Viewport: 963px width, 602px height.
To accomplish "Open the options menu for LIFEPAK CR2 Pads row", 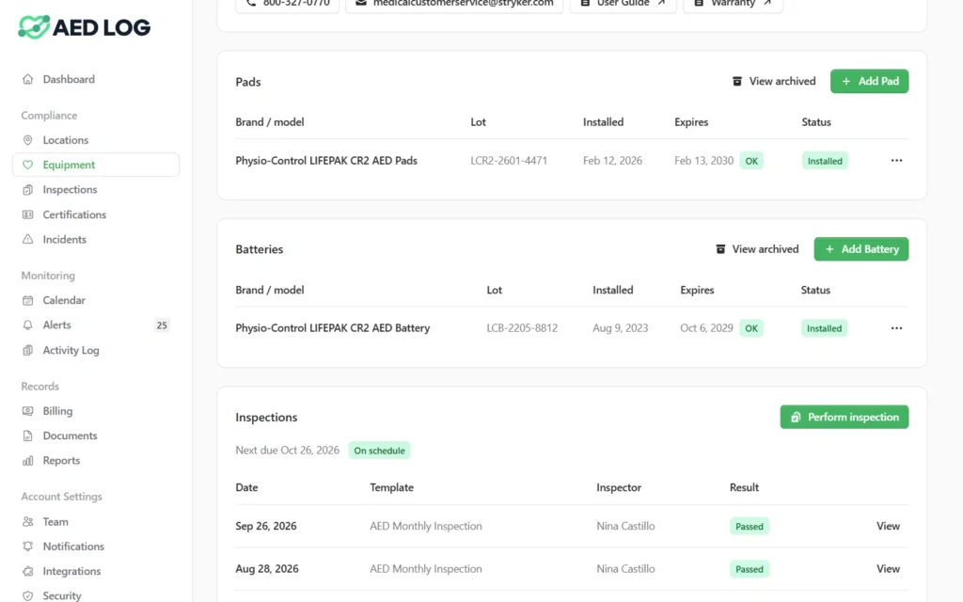I will [896, 160].
